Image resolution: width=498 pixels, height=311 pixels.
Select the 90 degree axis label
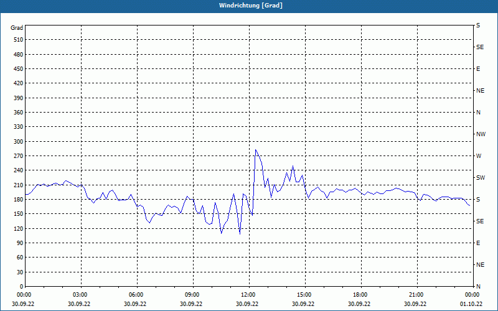point(20,243)
